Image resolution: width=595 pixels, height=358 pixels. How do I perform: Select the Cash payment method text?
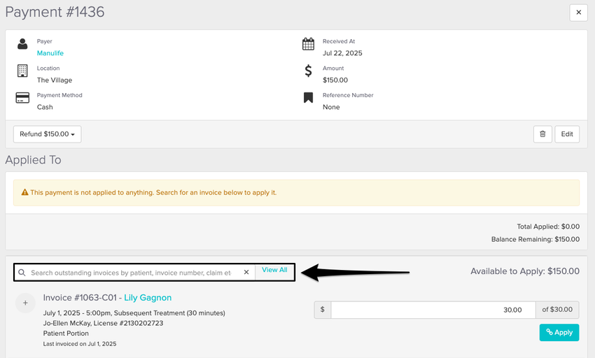point(45,107)
